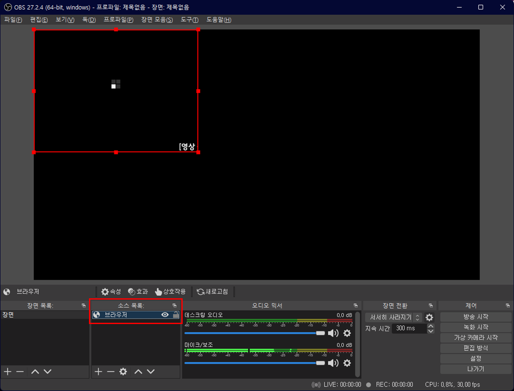Click the CPU 0.8%, 30.00 fps status text
Image resolution: width=514 pixels, height=391 pixels.
pyautogui.click(x=453, y=385)
